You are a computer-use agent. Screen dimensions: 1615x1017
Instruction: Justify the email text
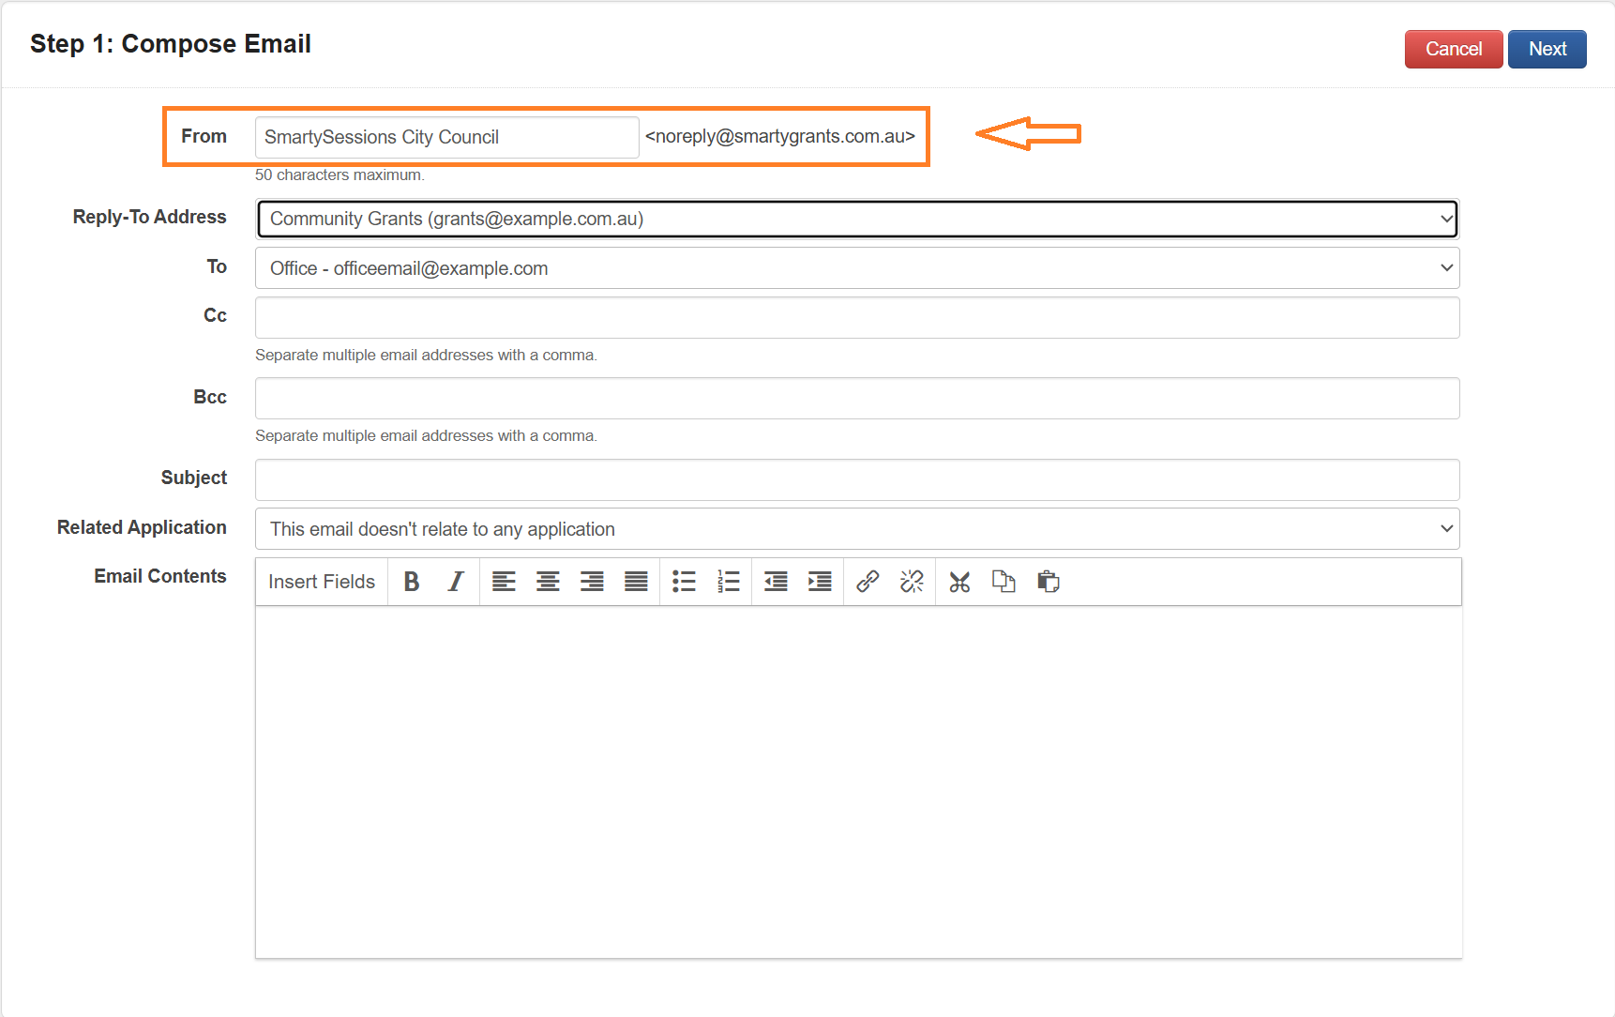point(636,582)
